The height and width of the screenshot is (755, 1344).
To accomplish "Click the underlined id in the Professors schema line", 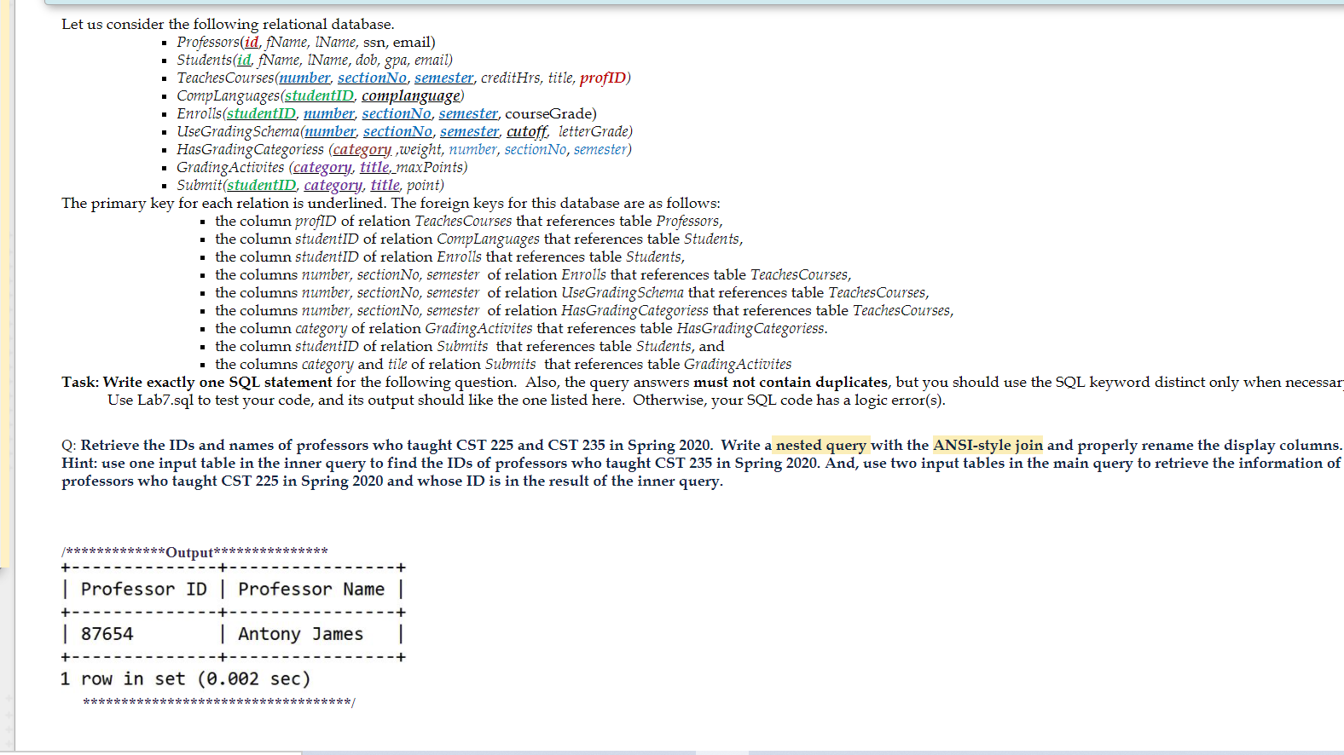I will click(x=251, y=42).
